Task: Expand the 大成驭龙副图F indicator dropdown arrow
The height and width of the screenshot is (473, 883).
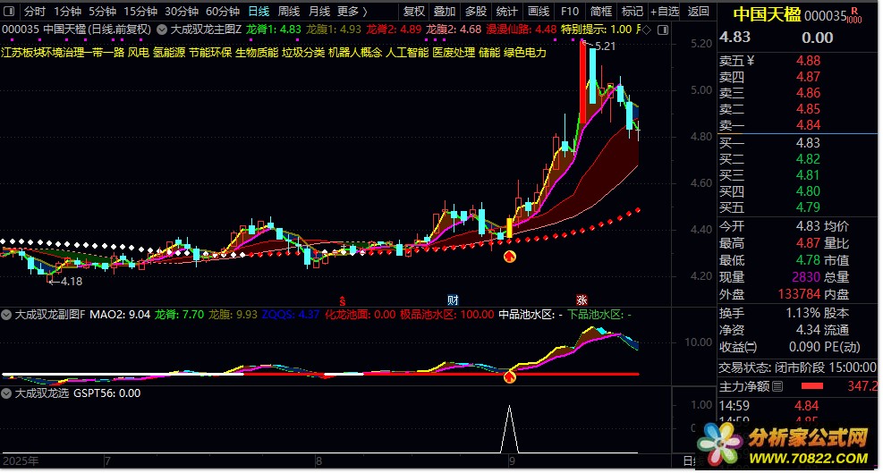Action: coord(6,315)
